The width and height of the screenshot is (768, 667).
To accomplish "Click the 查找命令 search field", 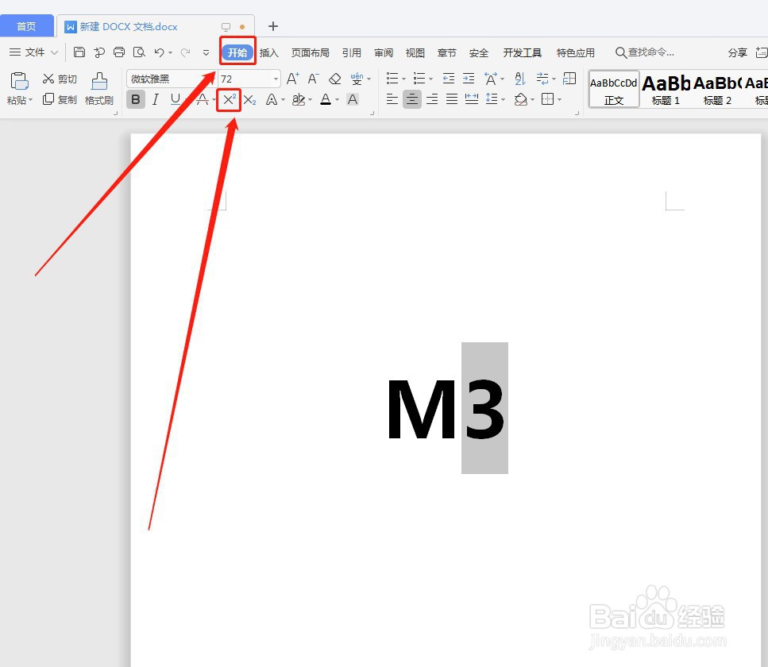I will click(x=645, y=52).
